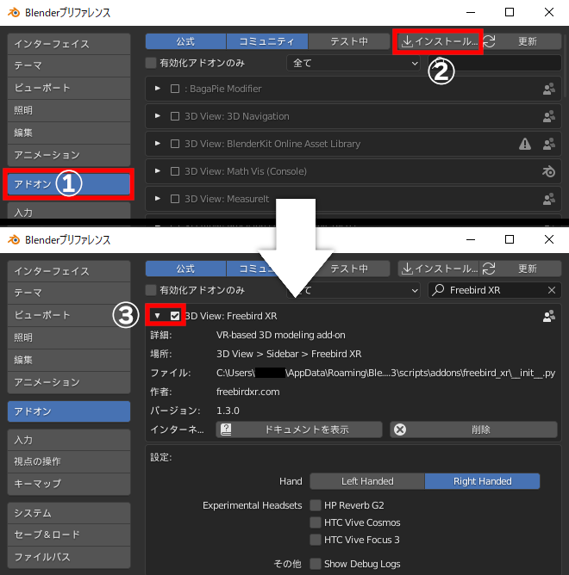Screen dimensions: 569x575
Task: Click the magnifier search icon beside Freebird XR
Action: click(438, 290)
